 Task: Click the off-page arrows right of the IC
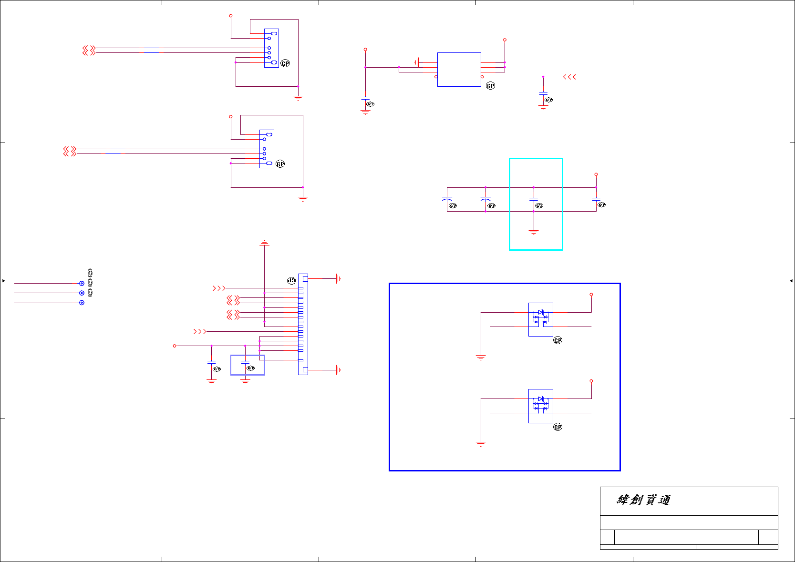coord(569,77)
